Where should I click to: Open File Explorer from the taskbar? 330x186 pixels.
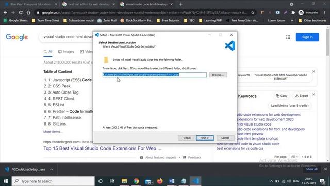pyautogui.click(x=124, y=181)
